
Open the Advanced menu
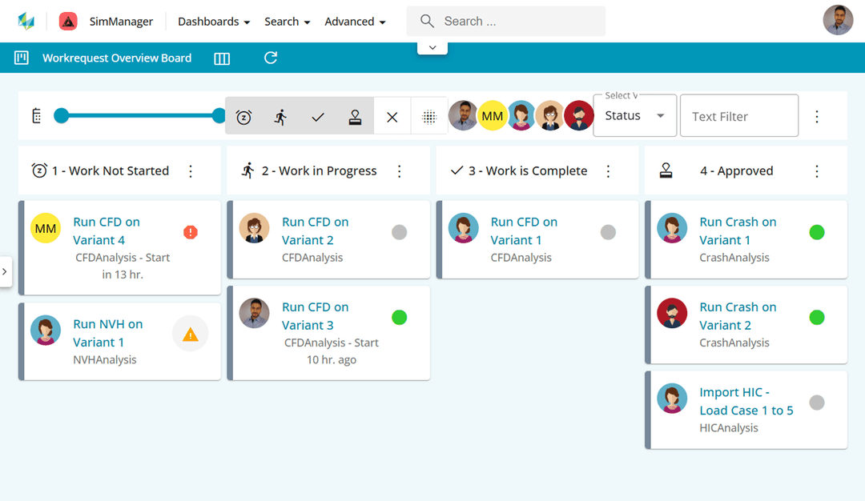click(x=355, y=22)
